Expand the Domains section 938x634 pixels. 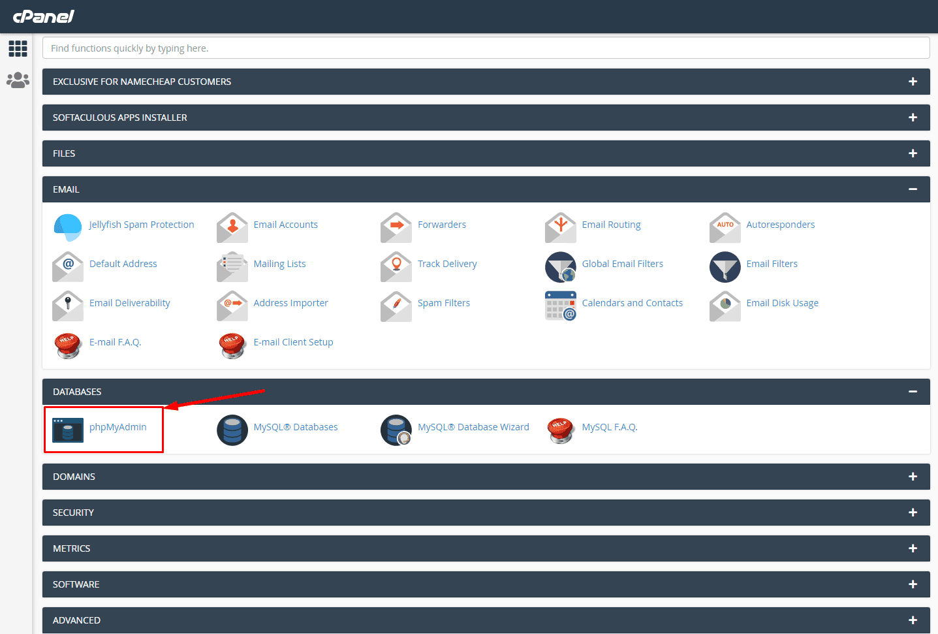[x=913, y=477]
